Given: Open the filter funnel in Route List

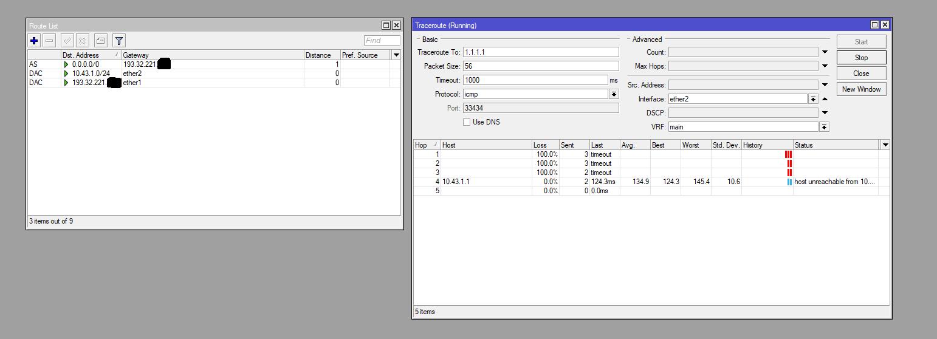Looking at the screenshot, I should [x=119, y=41].
